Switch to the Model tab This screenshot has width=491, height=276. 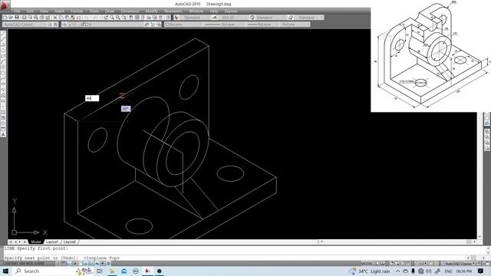point(36,242)
